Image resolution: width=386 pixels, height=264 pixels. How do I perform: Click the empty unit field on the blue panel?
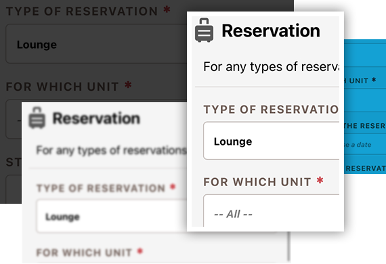(365, 100)
